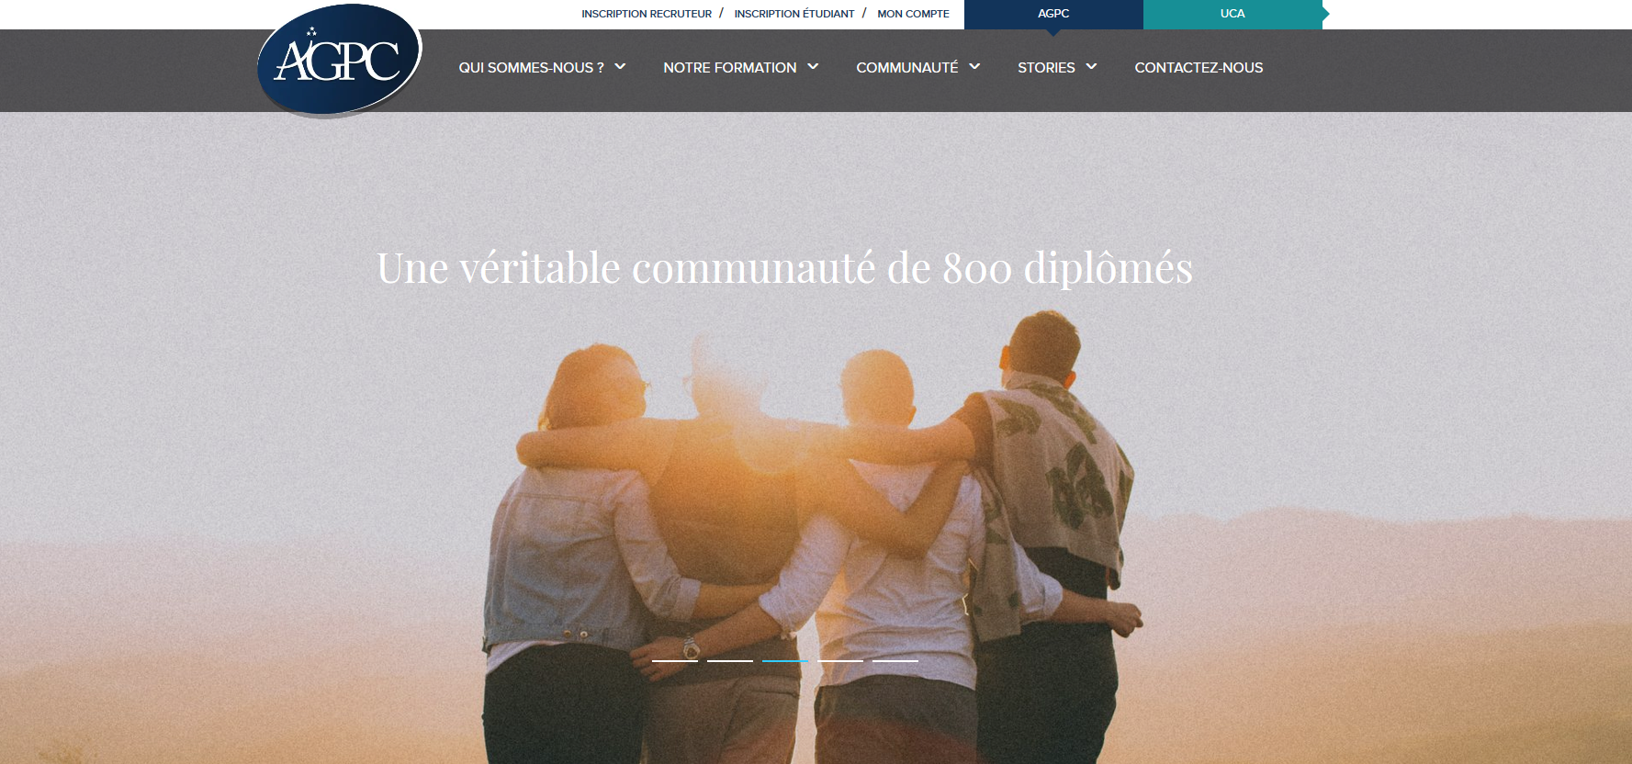Select the second carousel slide indicator
The image size is (1632, 764).
pos(730,660)
